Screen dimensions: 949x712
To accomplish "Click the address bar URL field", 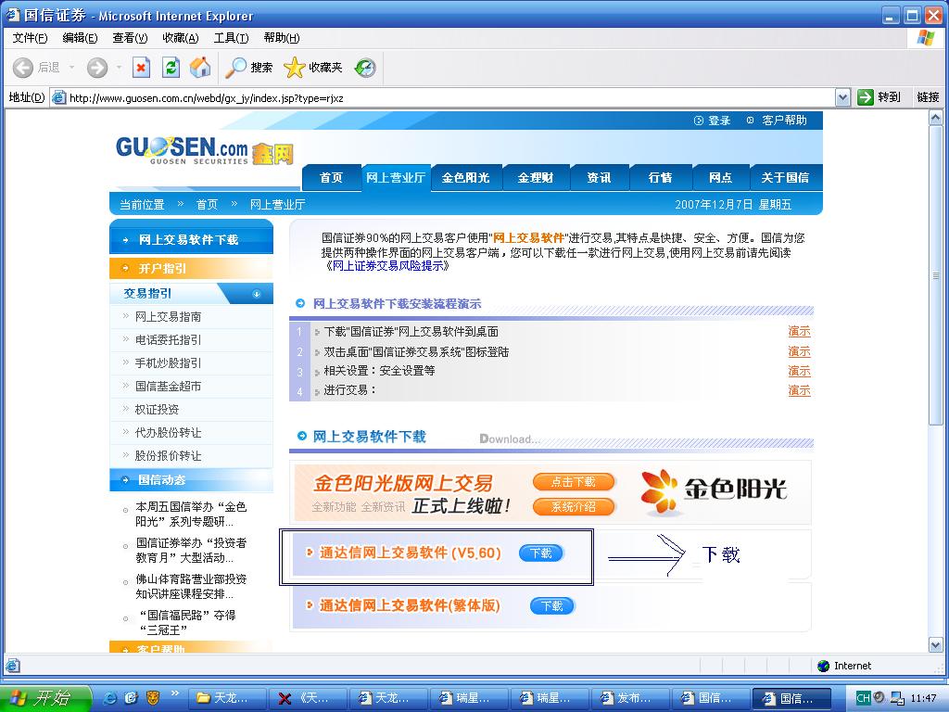I will click(451, 97).
